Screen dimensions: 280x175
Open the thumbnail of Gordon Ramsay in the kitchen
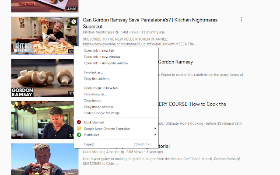42,120
